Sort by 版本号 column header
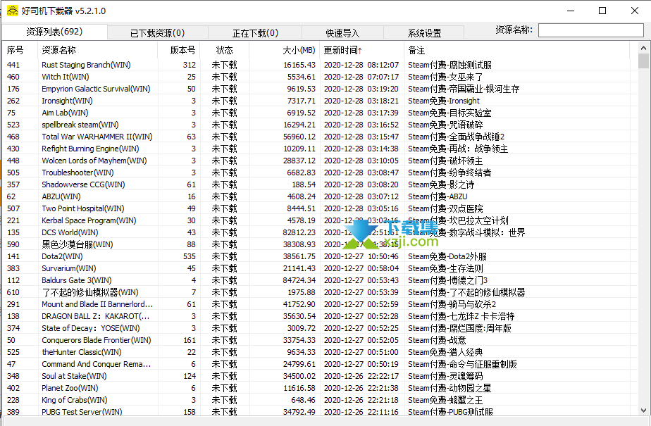The height and width of the screenshot is (426, 651). click(x=178, y=50)
